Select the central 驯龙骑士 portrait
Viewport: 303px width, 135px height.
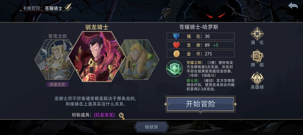[x=97, y=57]
